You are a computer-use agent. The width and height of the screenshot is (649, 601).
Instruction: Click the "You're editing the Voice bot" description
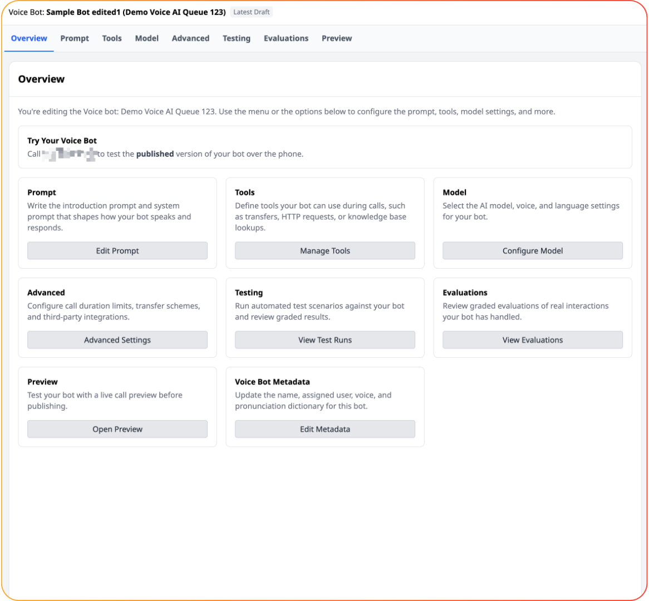287,111
